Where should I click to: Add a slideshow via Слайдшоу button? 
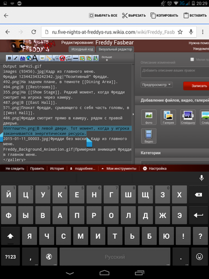(188, 117)
